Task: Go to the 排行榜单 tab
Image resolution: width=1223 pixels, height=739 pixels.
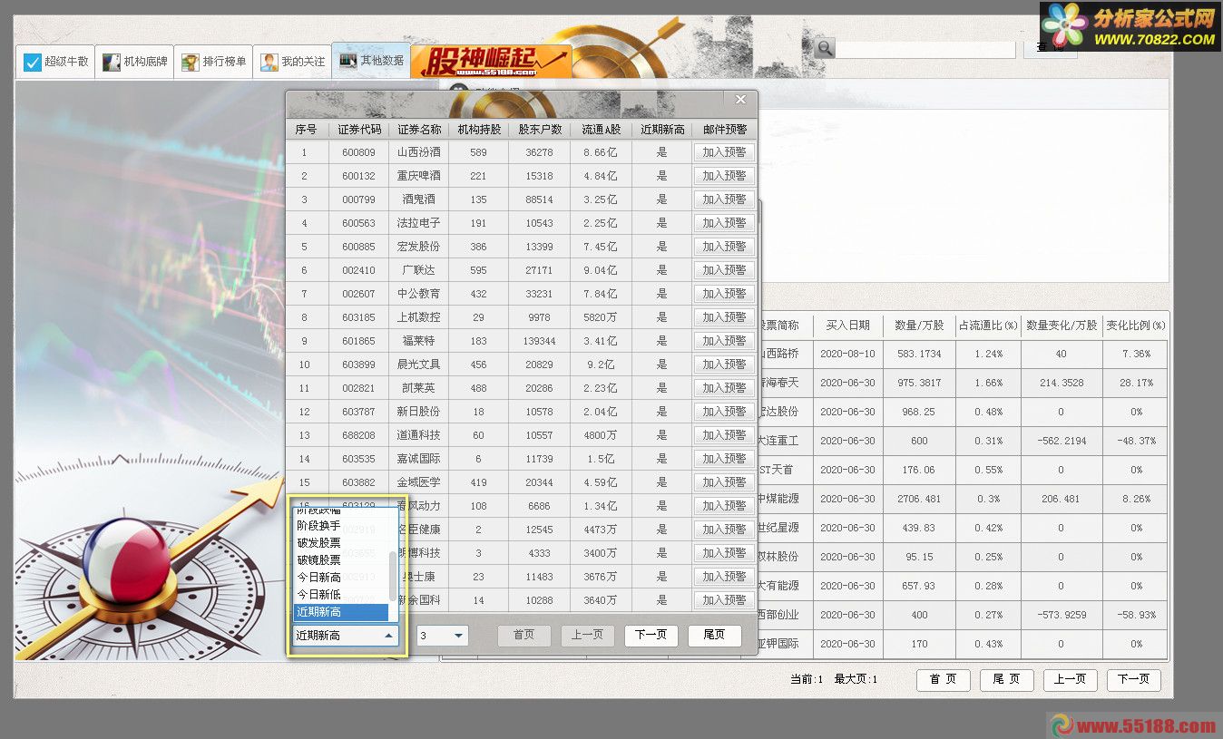Action: click(213, 62)
